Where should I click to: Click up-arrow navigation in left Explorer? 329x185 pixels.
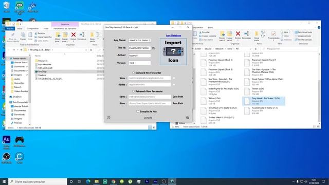coord(21,50)
